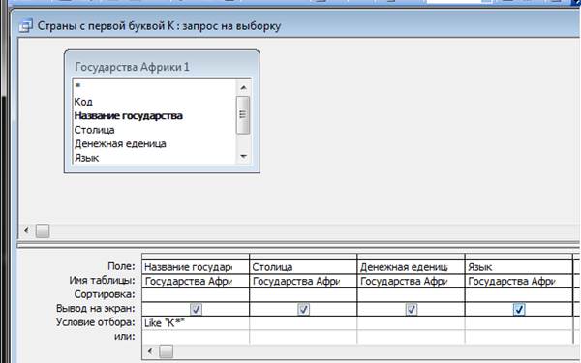This screenshot has width=581, height=363.
Task: Select the asterisk all-fields entry in field list
Action: 77,86
